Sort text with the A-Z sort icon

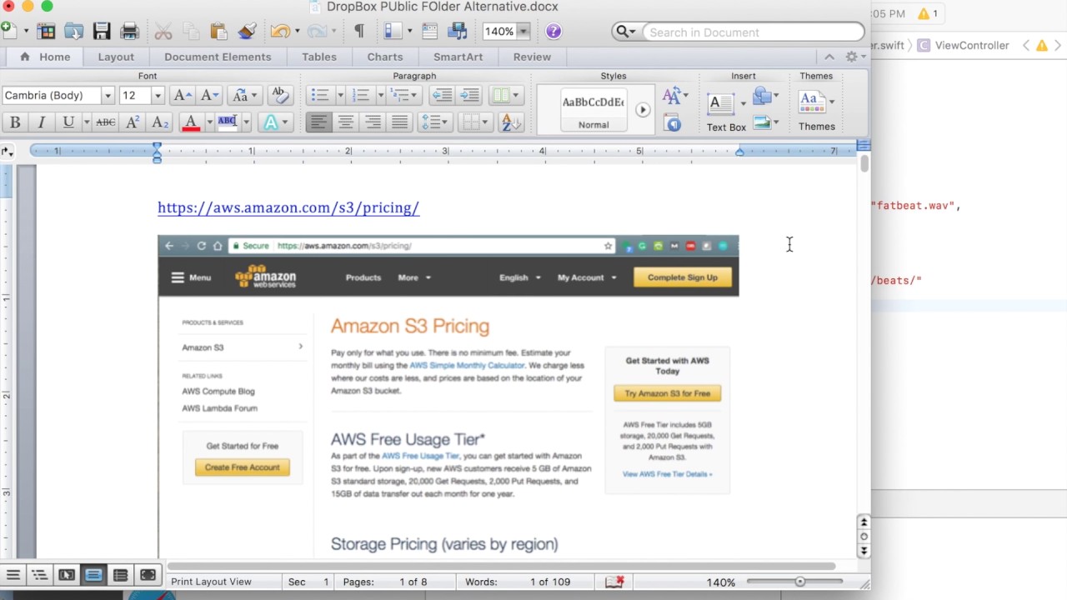pyautogui.click(x=510, y=122)
